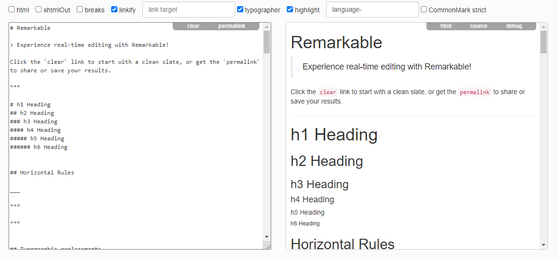Enable the html checkbox

pos(12,9)
